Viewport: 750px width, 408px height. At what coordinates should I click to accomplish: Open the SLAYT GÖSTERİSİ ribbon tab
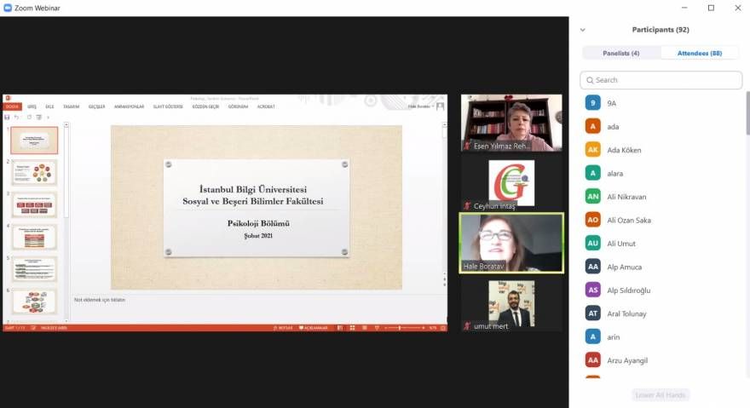click(168, 106)
